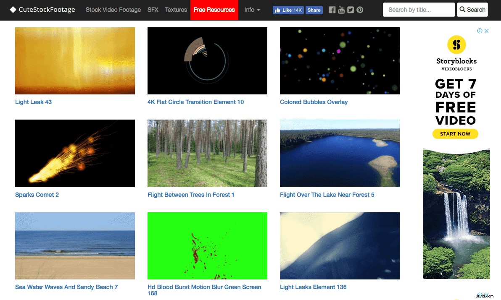
Task: Select the SFX menu item
Action: [153, 10]
